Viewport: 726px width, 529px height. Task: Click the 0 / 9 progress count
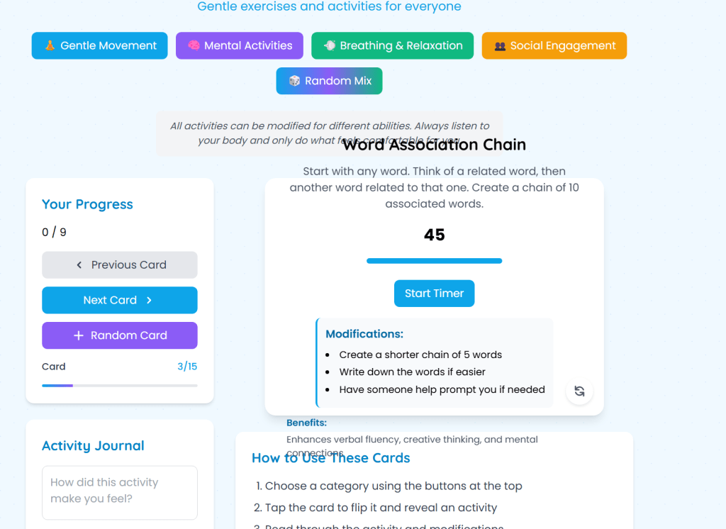point(54,232)
